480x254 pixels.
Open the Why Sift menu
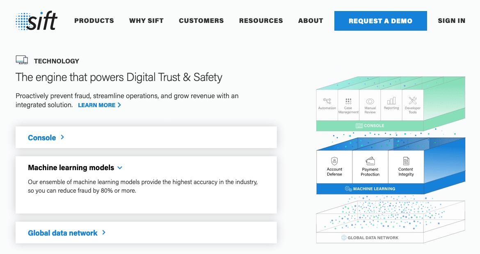tap(146, 21)
